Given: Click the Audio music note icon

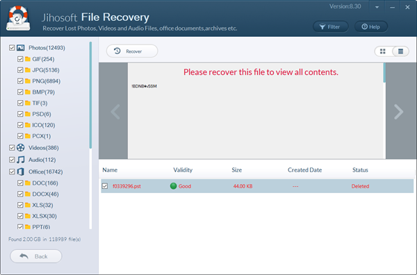Looking at the screenshot, I should [20, 160].
